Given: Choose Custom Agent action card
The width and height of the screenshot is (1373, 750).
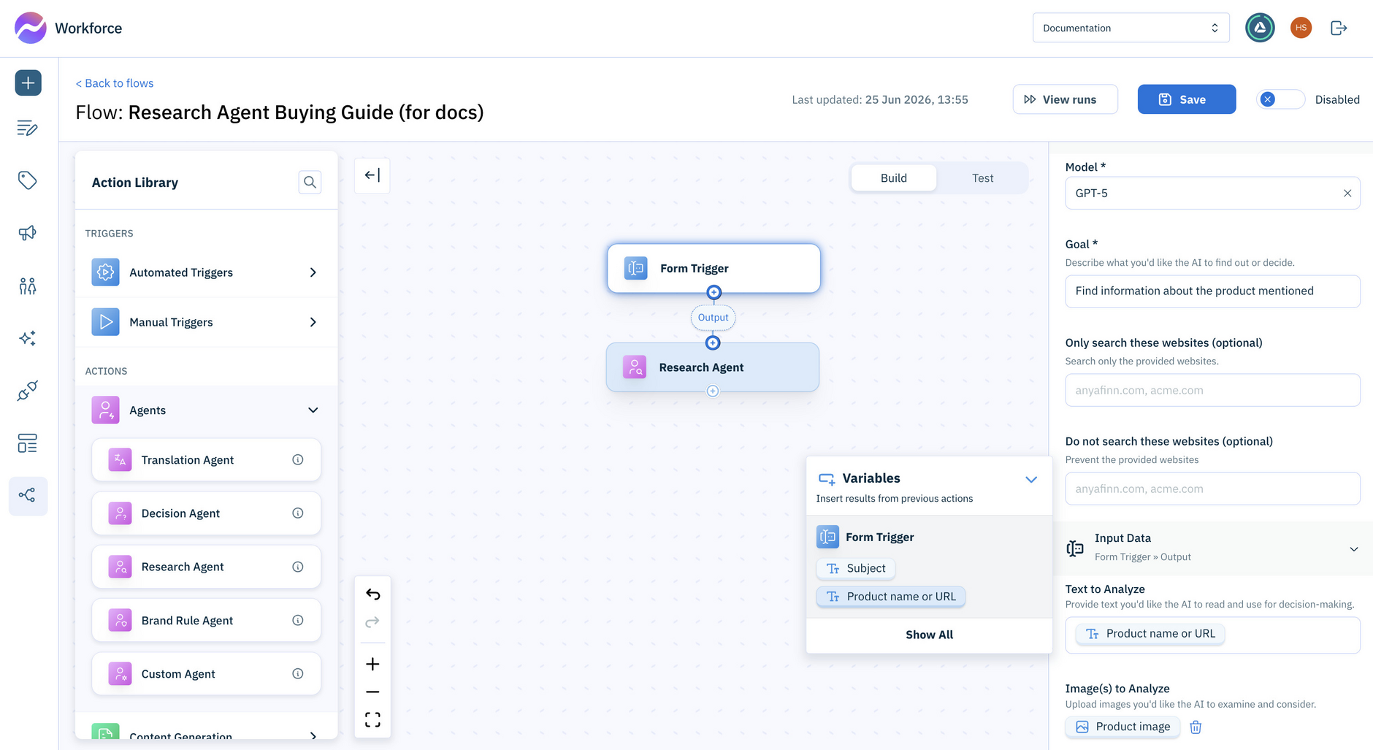Looking at the screenshot, I should [x=206, y=673].
